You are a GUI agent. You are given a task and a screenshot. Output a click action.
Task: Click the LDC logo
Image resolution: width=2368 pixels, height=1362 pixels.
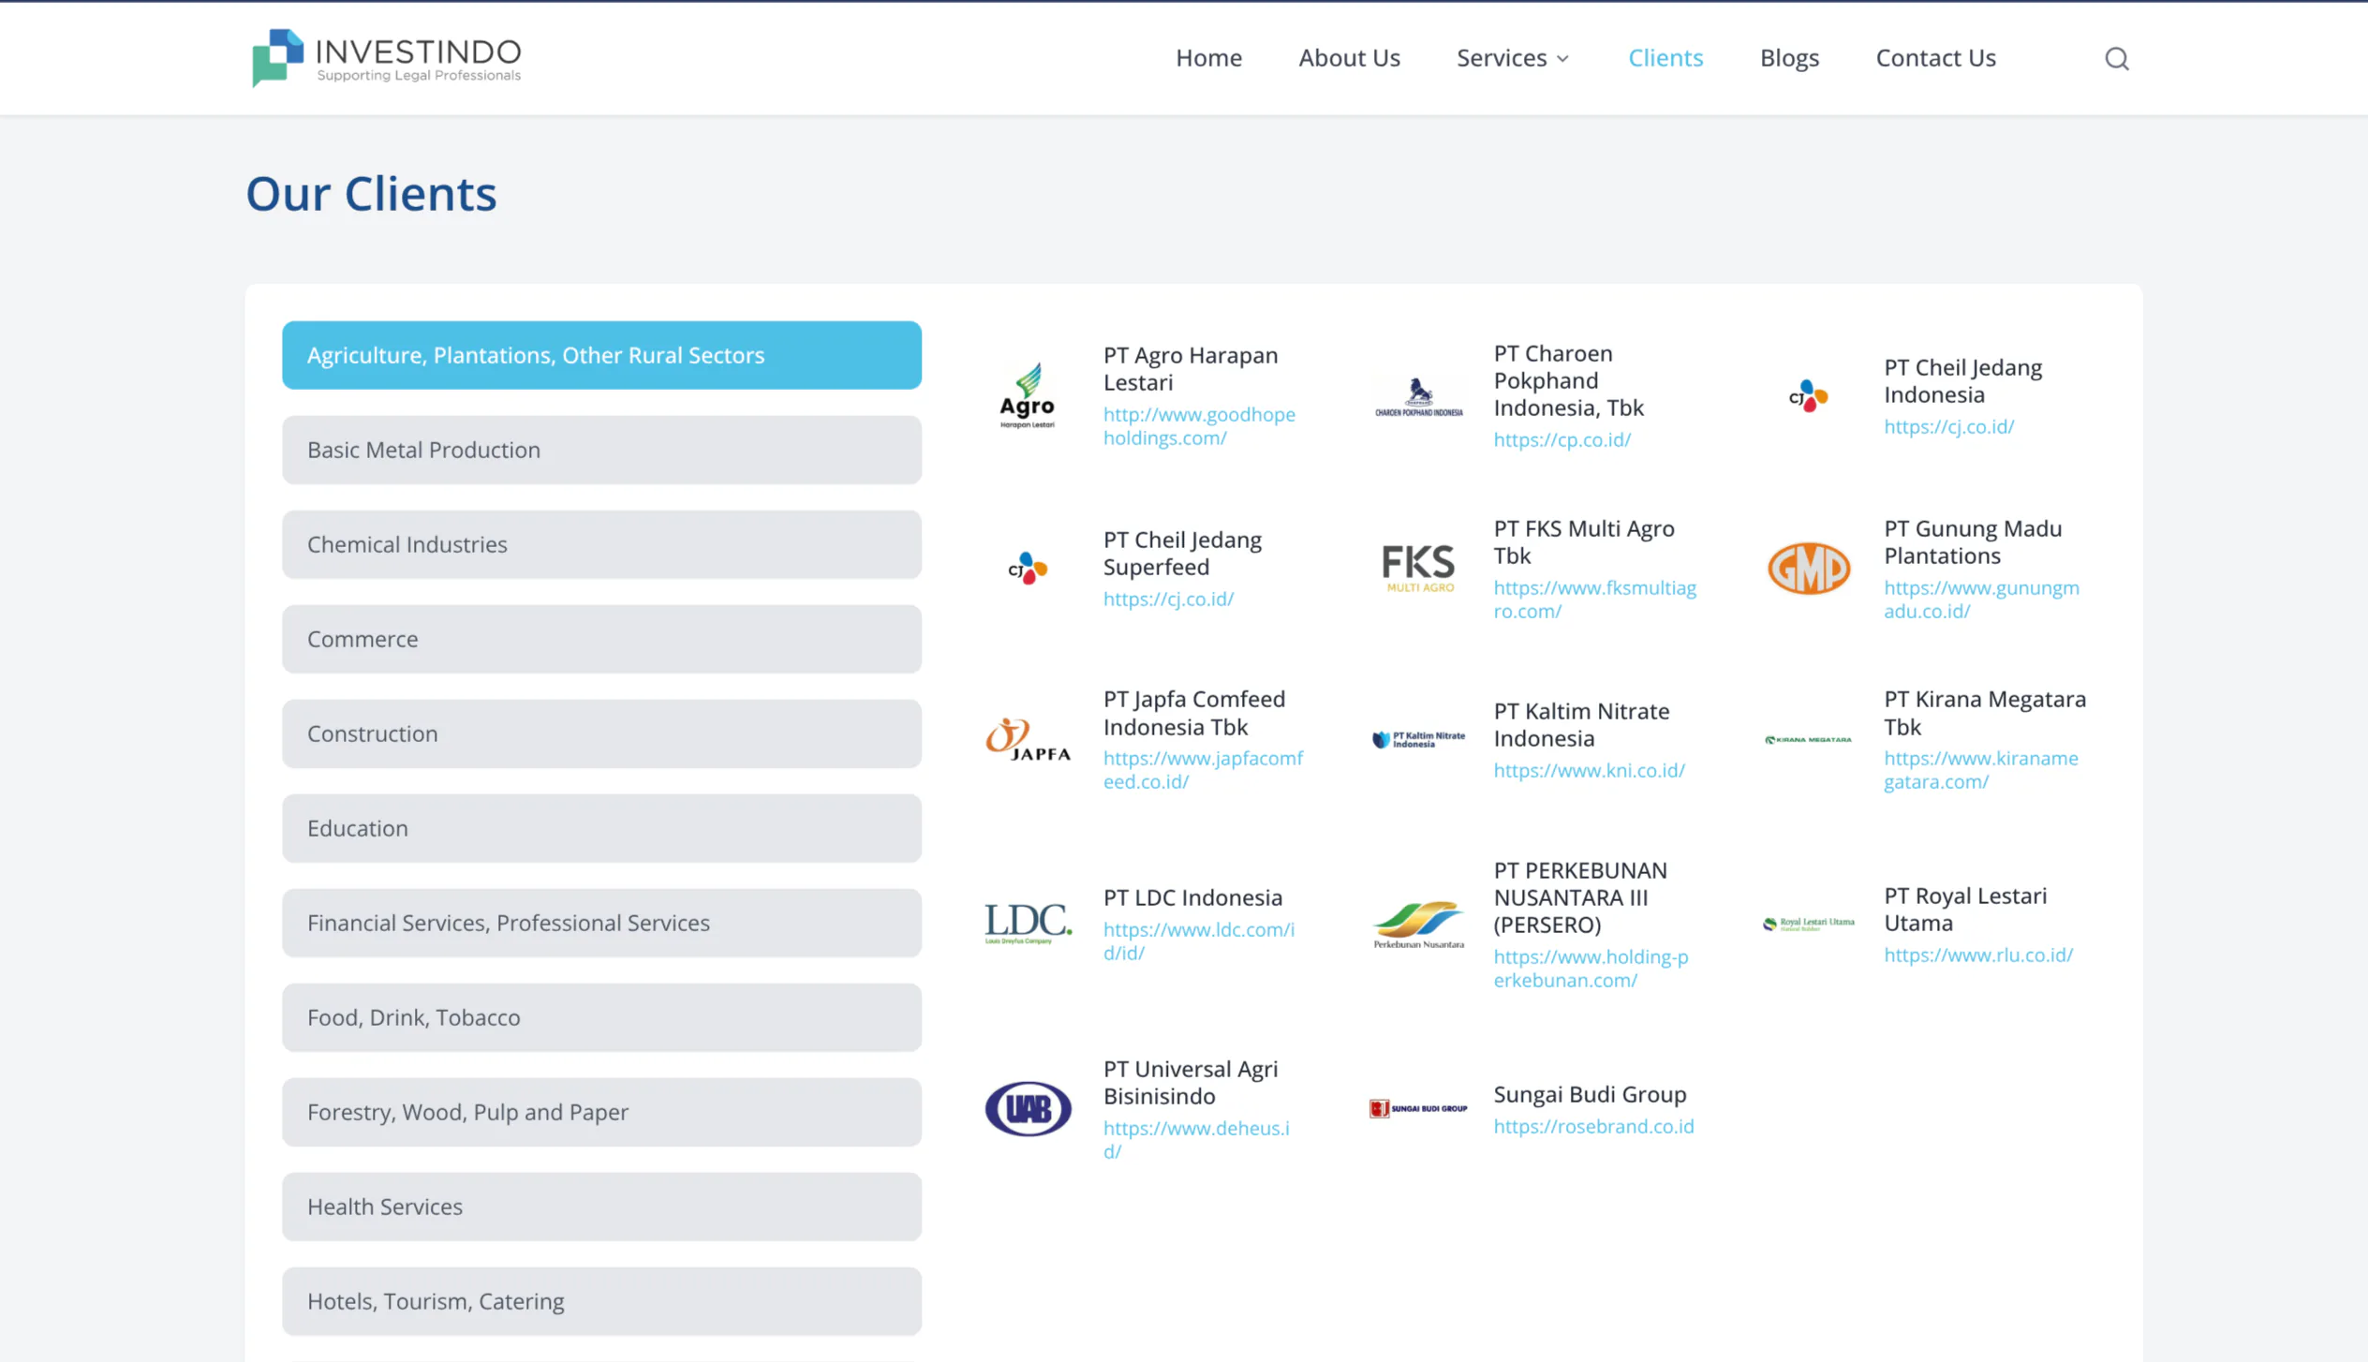(x=1028, y=924)
